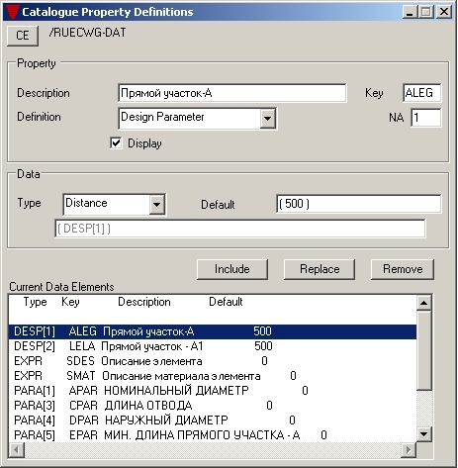This screenshot has height=468, width=458.
Task: Click the vertical scrollbar thumb in list
Action: coord(424,350)
